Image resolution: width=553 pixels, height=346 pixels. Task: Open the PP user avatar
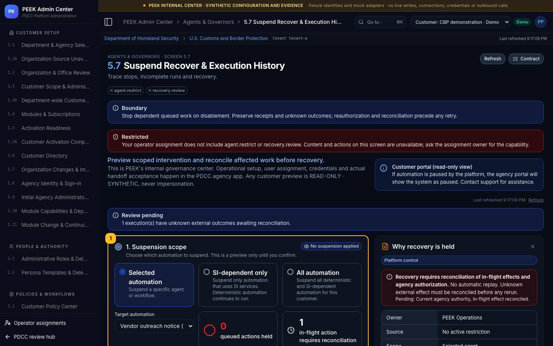[541, 22]
